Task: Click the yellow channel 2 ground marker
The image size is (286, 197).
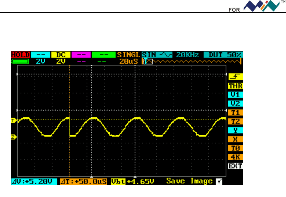Action: tap(14, 137)
